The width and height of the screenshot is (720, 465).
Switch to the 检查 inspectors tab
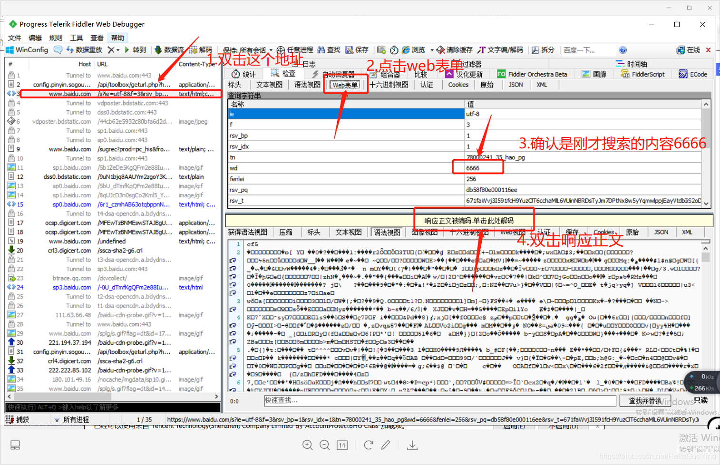click(284, 74)
